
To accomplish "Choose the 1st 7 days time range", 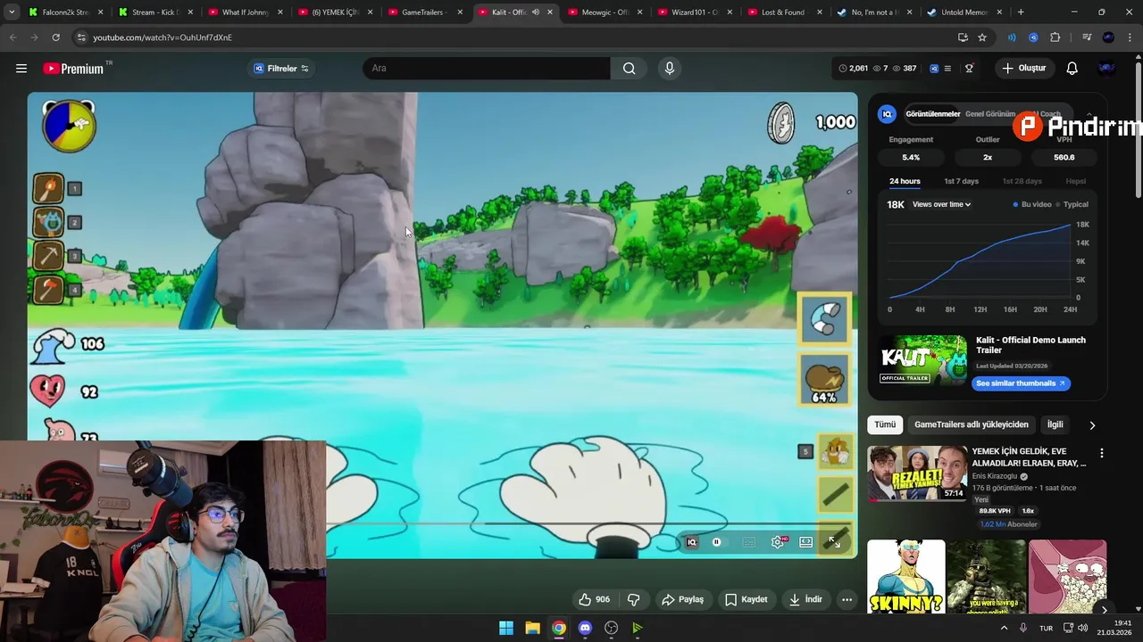I will [962, 181].
